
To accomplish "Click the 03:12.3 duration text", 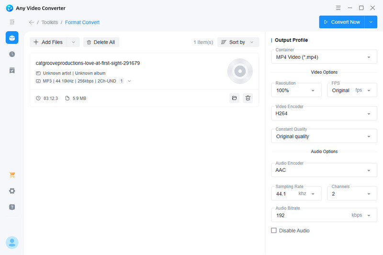I will [51, 99].
